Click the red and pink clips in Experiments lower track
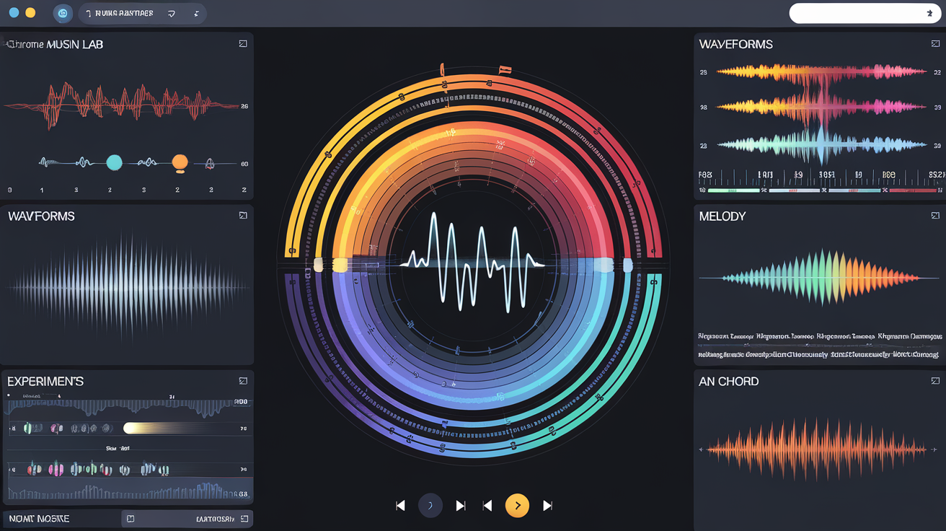 [44, 470]
